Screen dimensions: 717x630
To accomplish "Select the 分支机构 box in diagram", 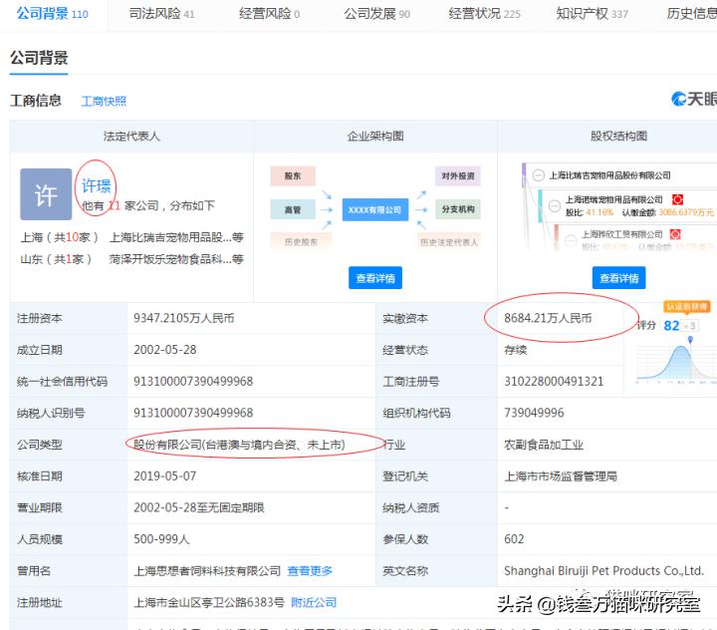I will [x=458, y=209].
